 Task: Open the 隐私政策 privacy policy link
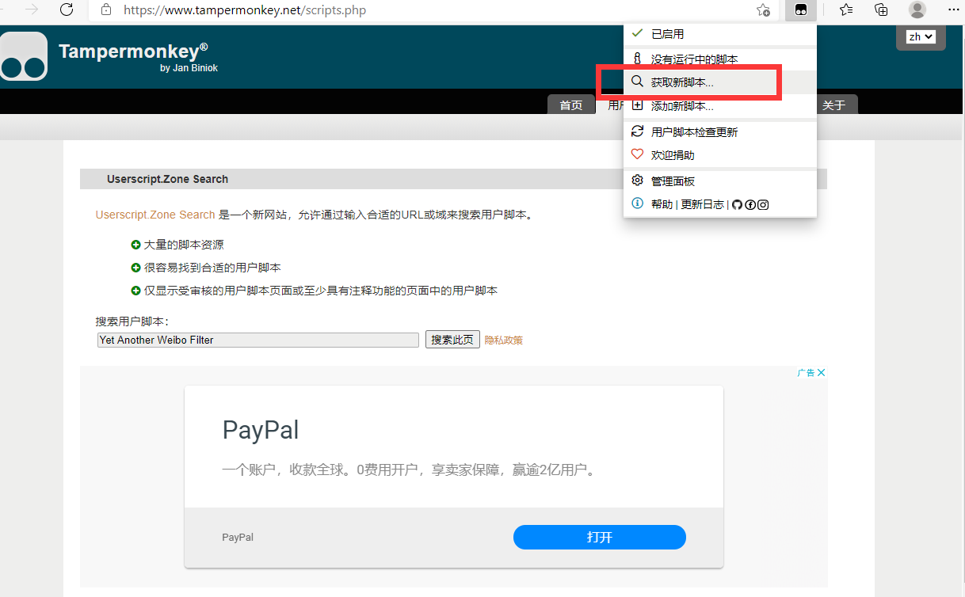click(504, 340)
